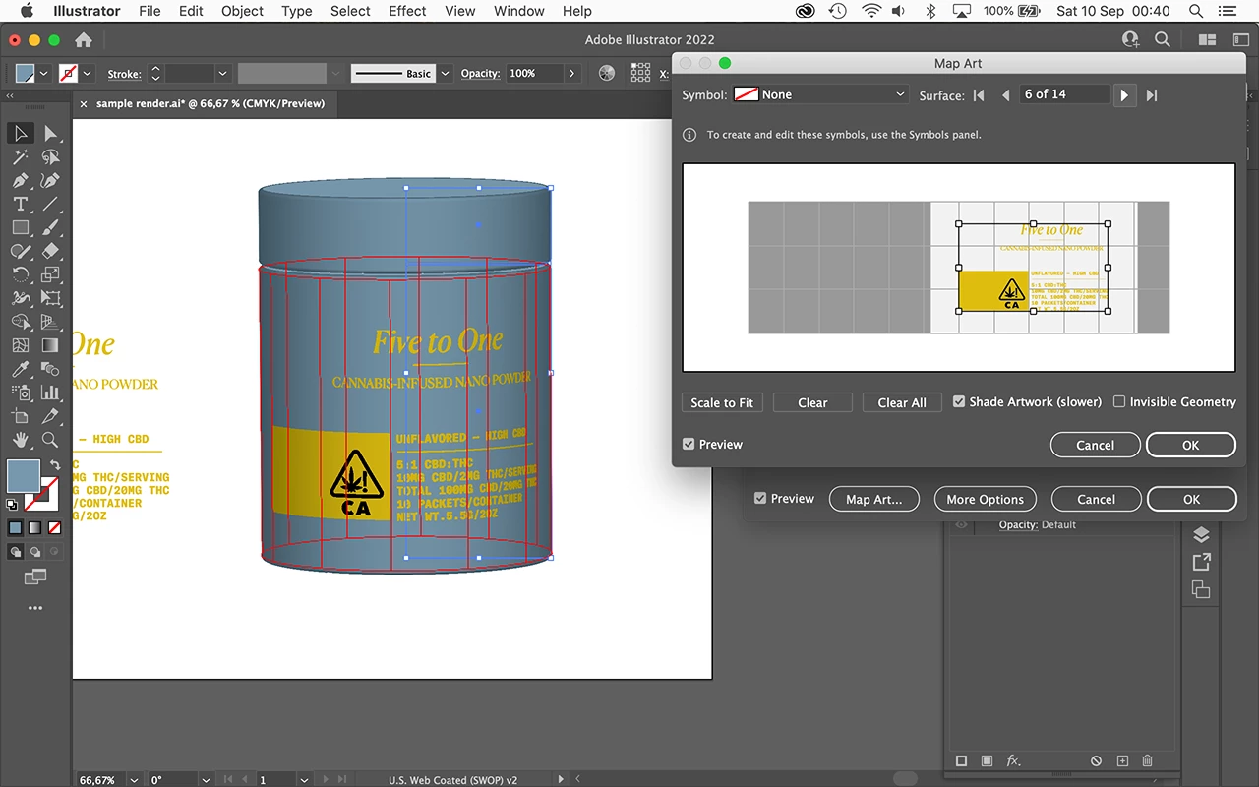Select the Gradient tool
The image size is (1259, 787).
point(50,345)
